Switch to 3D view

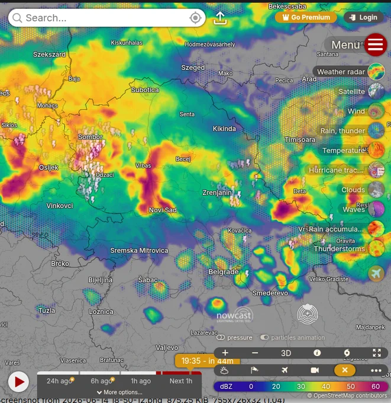pyautogui.click(x=286, y=353)
